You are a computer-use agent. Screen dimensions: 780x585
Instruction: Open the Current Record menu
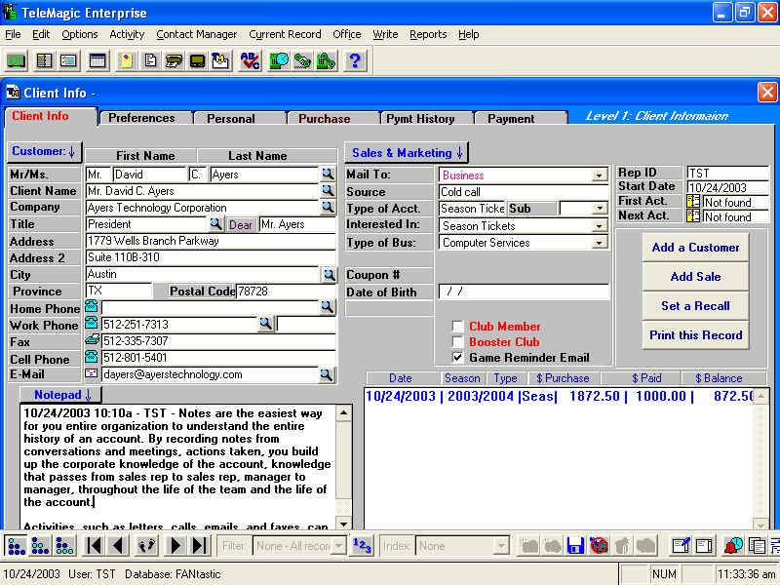(285, 34)
